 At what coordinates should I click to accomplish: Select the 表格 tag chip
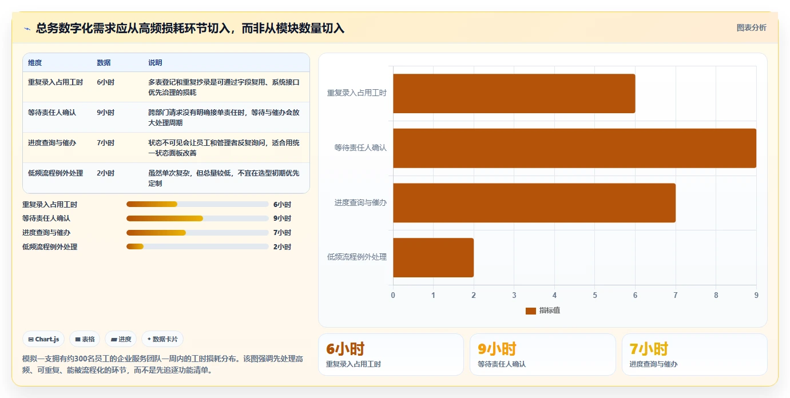pos(85,339)
